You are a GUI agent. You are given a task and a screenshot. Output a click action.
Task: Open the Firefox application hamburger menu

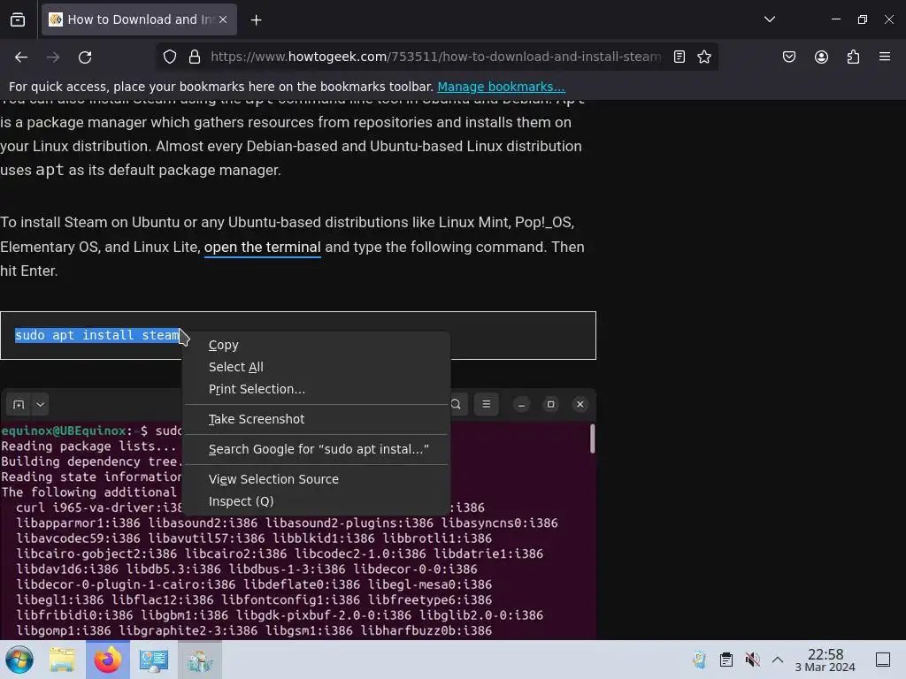tap(885, 57)
